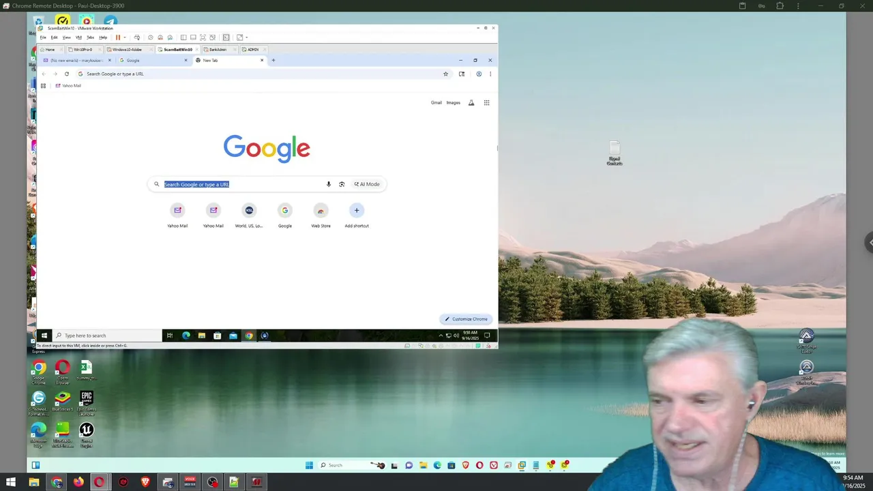Open the local Windows Start button
Image resolution: width=873 pixels, height=491 pixels.
click(x=11, y=482)
